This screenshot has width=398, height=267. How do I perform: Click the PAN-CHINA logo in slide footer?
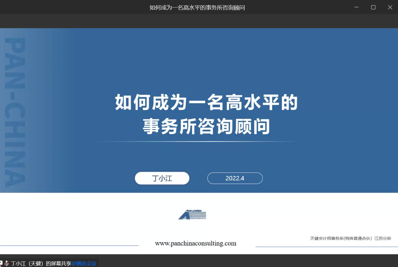[192, 215]
